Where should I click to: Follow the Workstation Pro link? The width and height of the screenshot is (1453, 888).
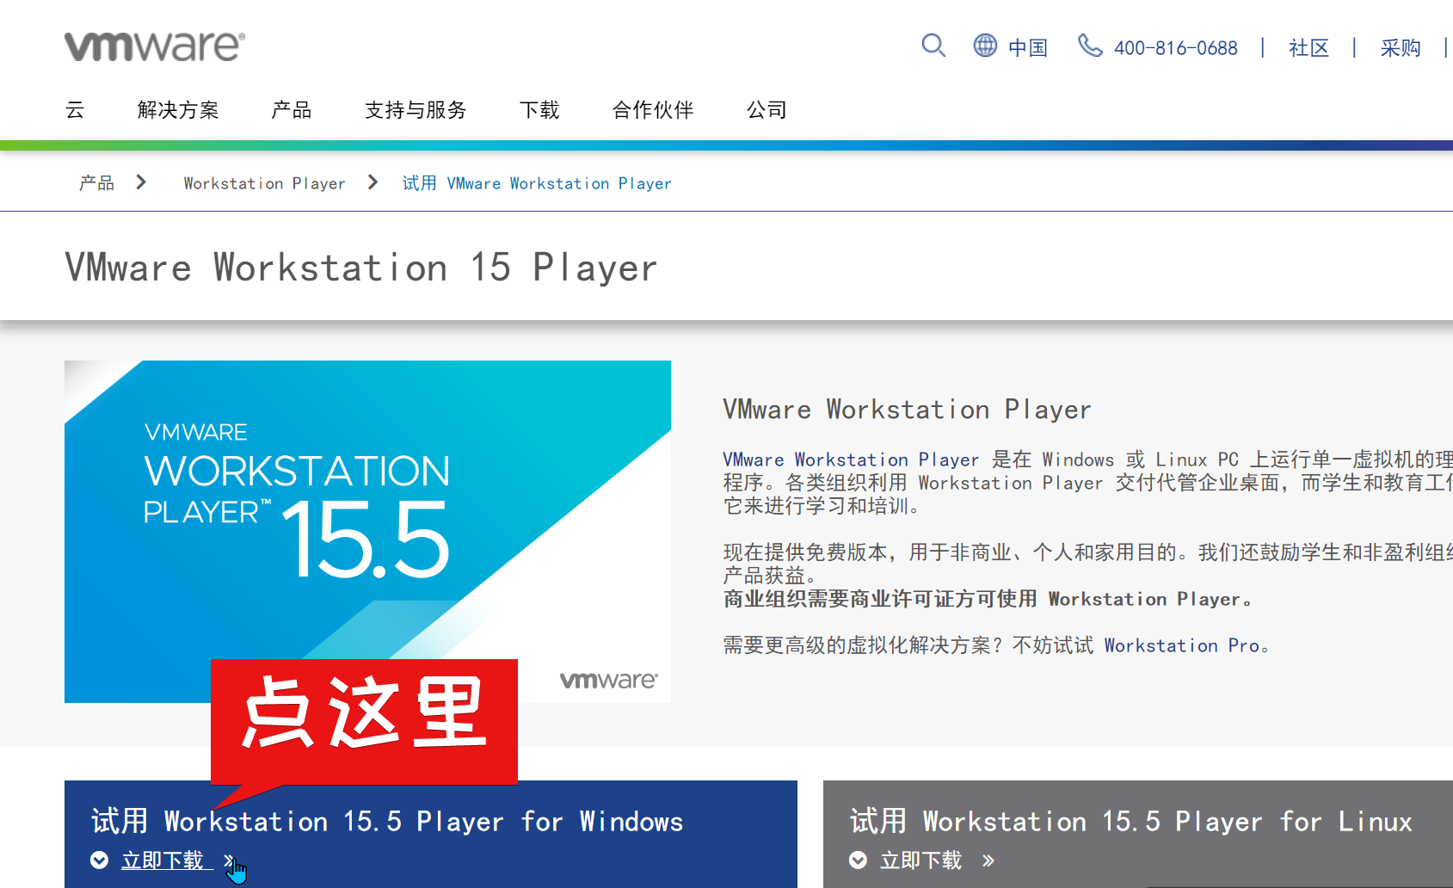[x=1182, y=645]
